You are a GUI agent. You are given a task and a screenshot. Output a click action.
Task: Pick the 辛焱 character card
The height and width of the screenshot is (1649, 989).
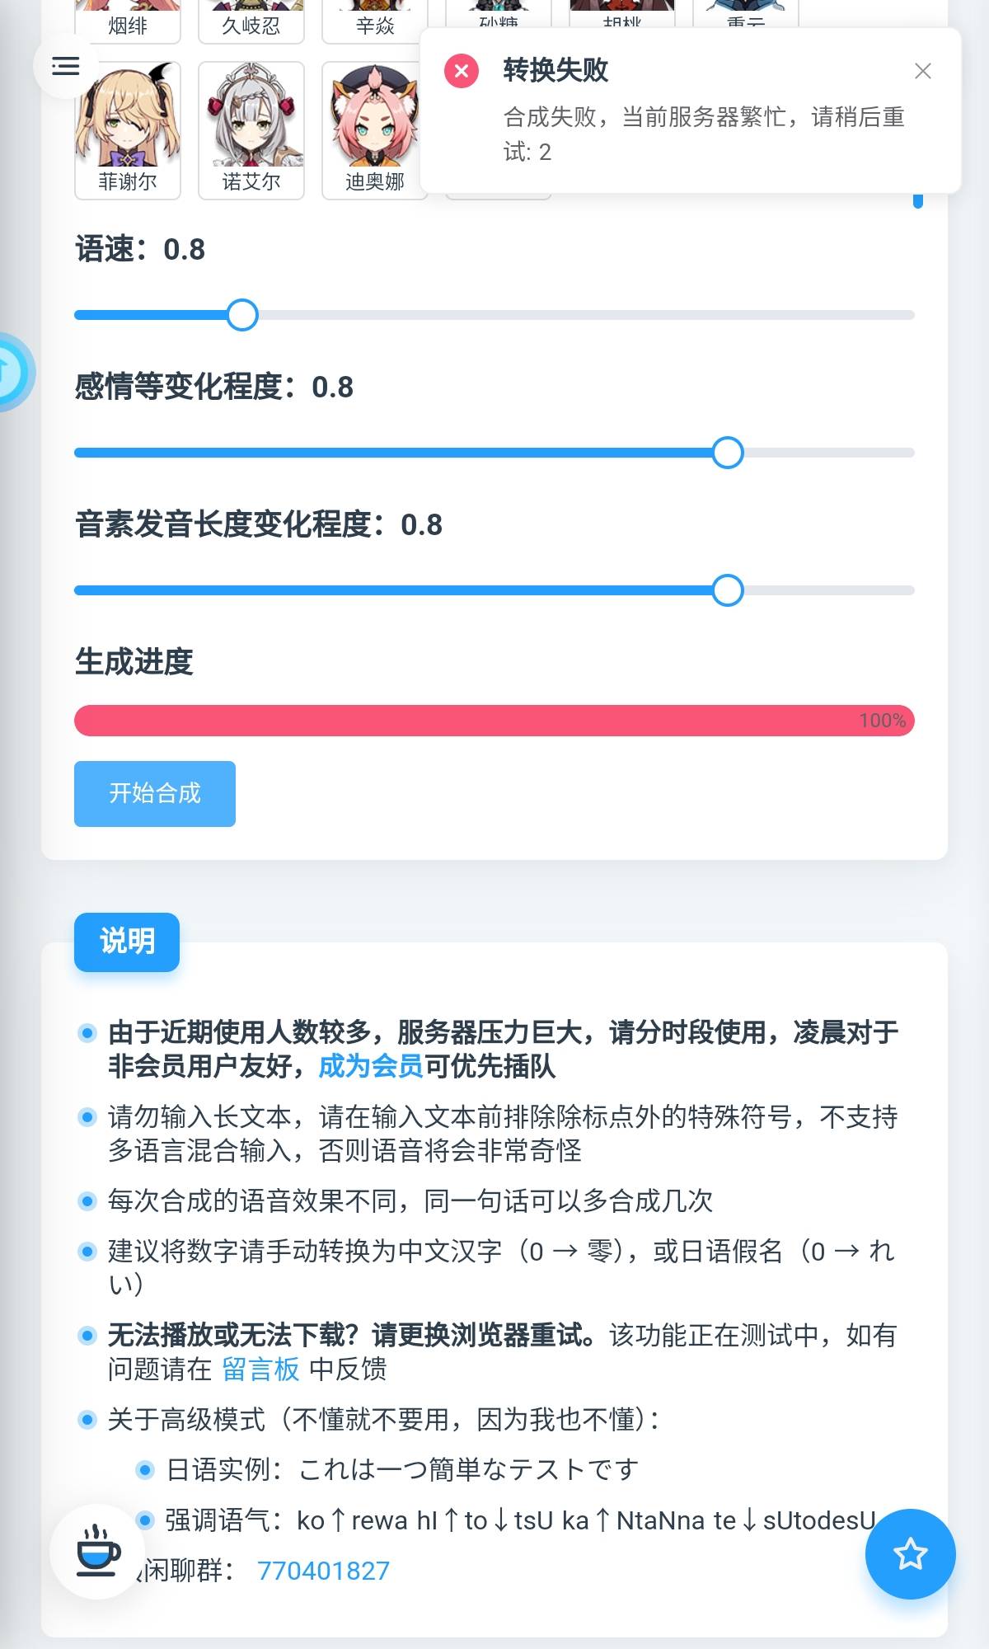375,21
